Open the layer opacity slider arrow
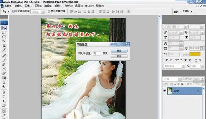Image resolution: width=206 pixels, height=119 pixels. coord(203,79)
